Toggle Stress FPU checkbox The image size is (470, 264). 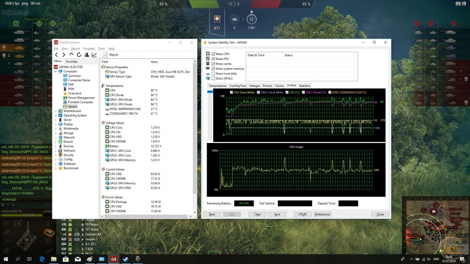tap(213, 59)
